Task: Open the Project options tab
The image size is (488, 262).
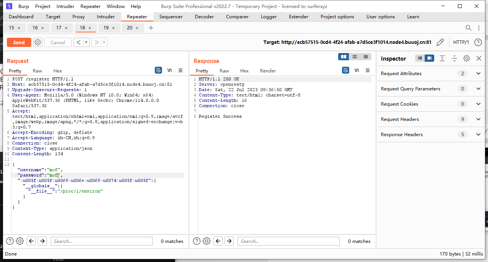Action: [x=337, y=17]
